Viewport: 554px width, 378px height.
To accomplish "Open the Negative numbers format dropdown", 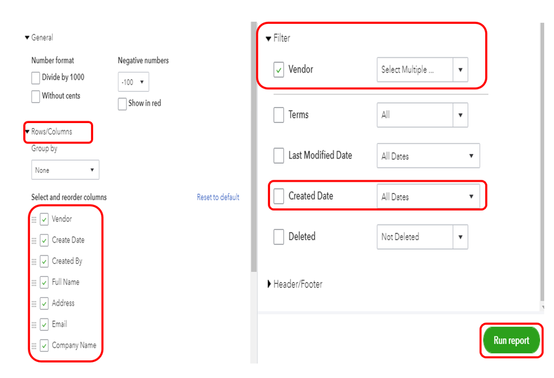I will tap(133, 82).
